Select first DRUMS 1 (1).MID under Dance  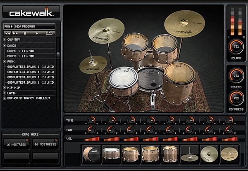(x=21, y=51)
